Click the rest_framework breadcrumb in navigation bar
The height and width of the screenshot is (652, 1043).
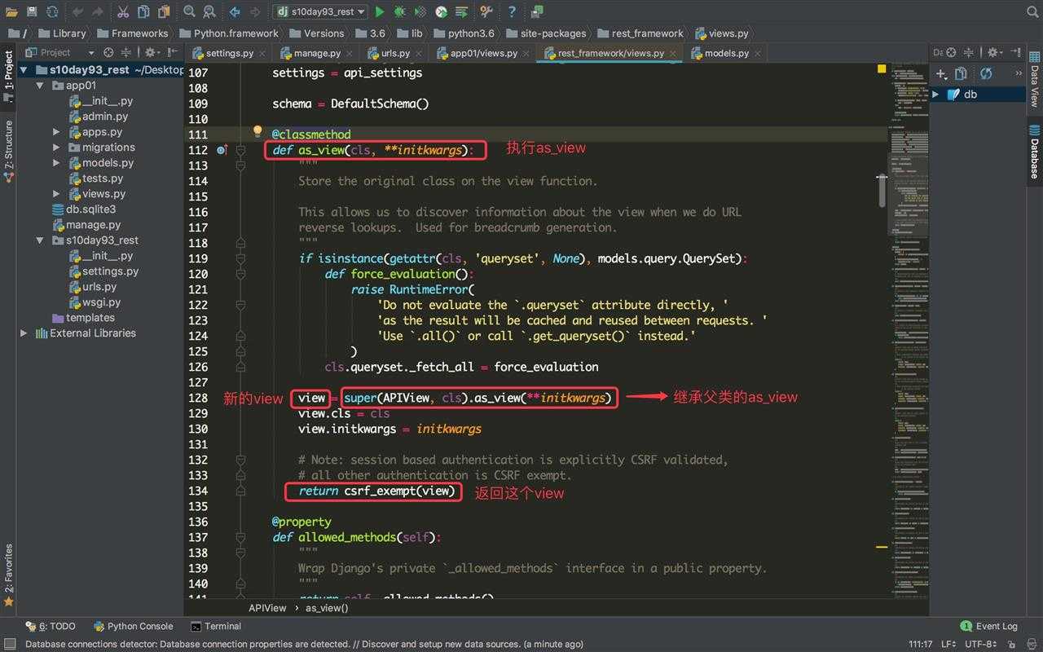[x=640, y=33]
